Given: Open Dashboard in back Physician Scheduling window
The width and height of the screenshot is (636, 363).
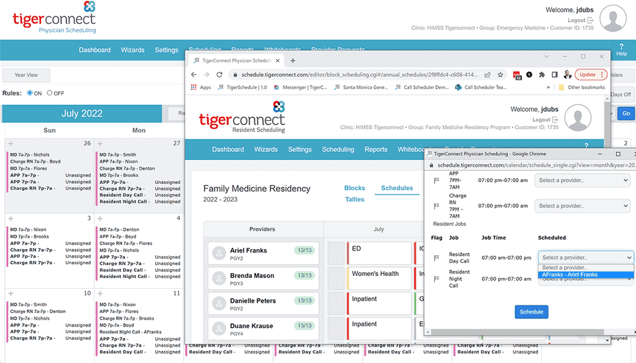Looking at the screenshot, I should pyautogui.click(x=95, y=50).
